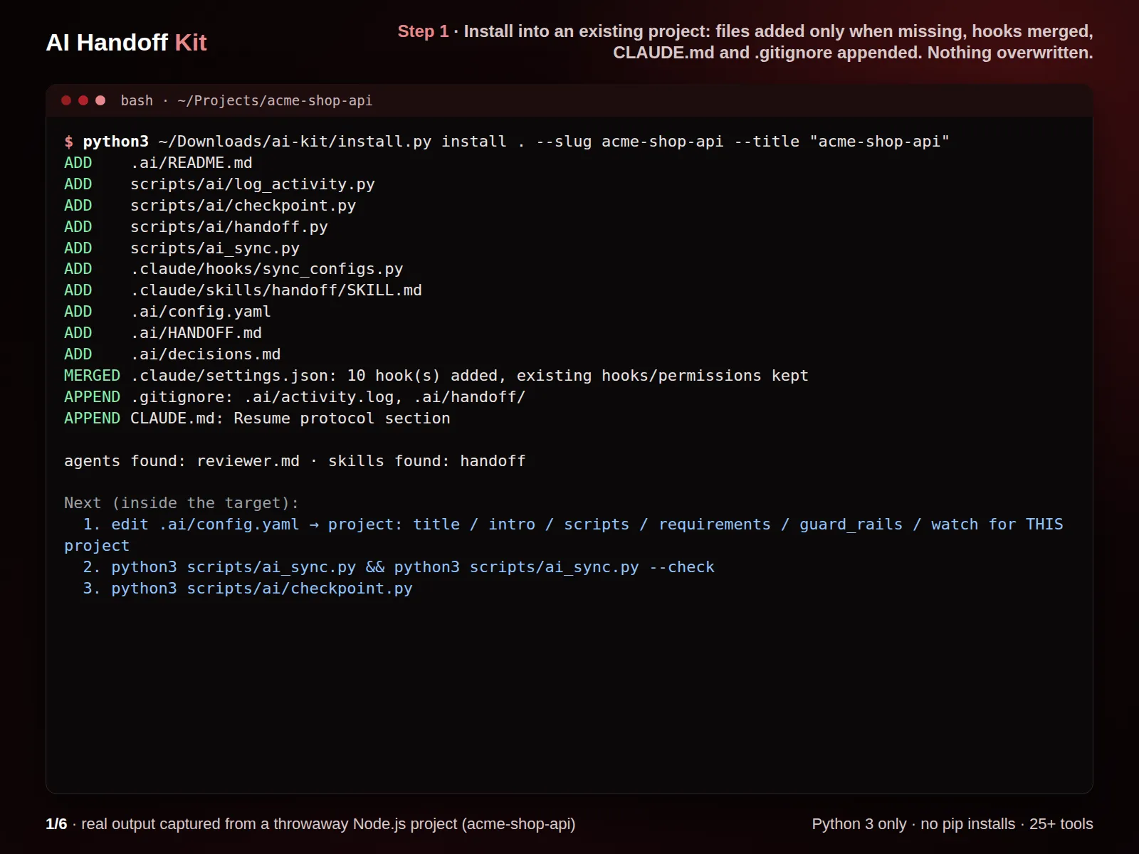Click 'agents found: reviewer.md' line
The image size is (1139, 854).
point(295,461)
